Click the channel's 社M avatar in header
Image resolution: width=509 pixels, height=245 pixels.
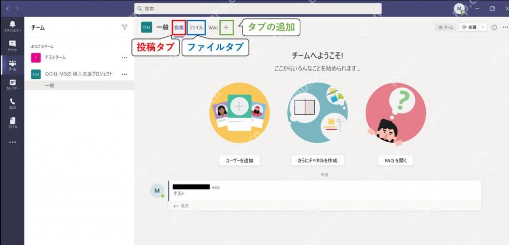tap(146, 28)
